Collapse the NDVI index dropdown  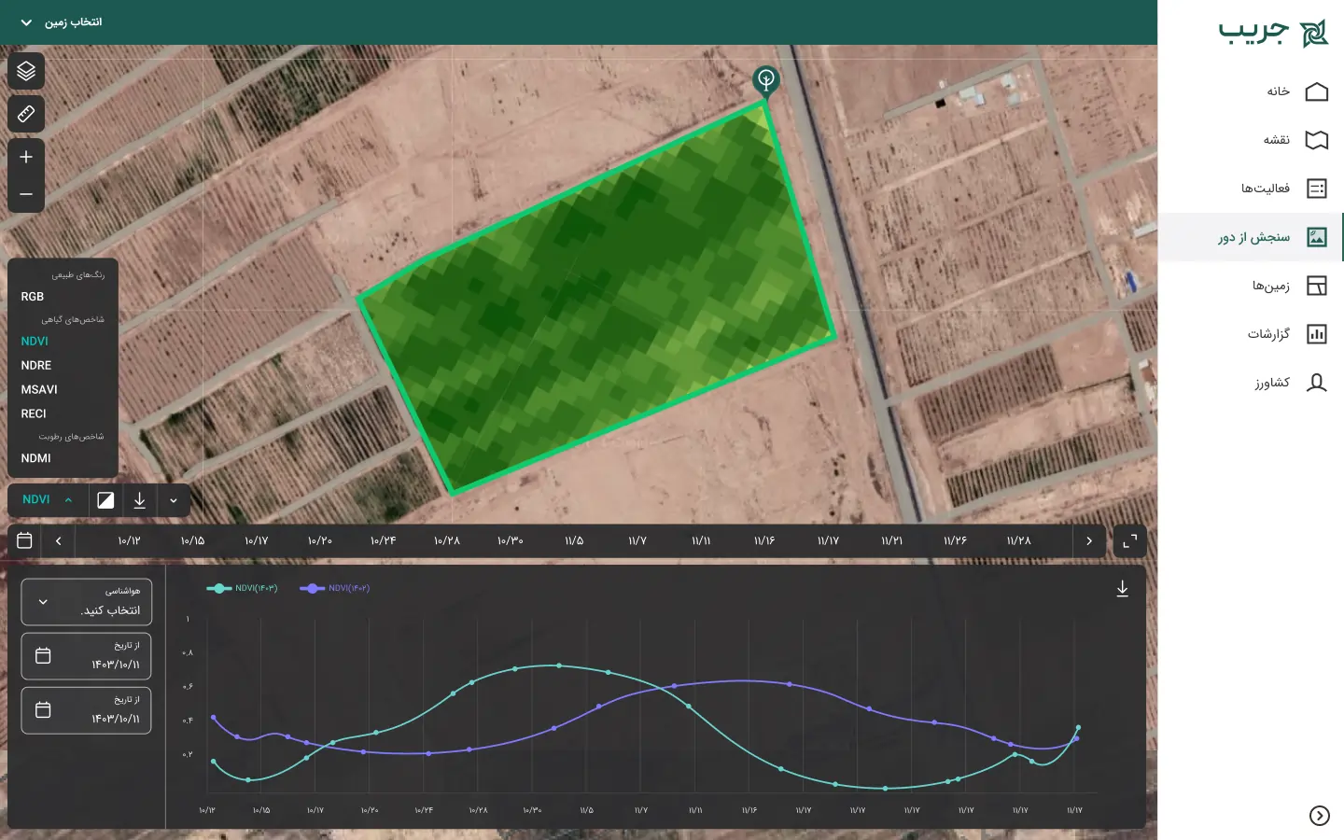point(48,500)
